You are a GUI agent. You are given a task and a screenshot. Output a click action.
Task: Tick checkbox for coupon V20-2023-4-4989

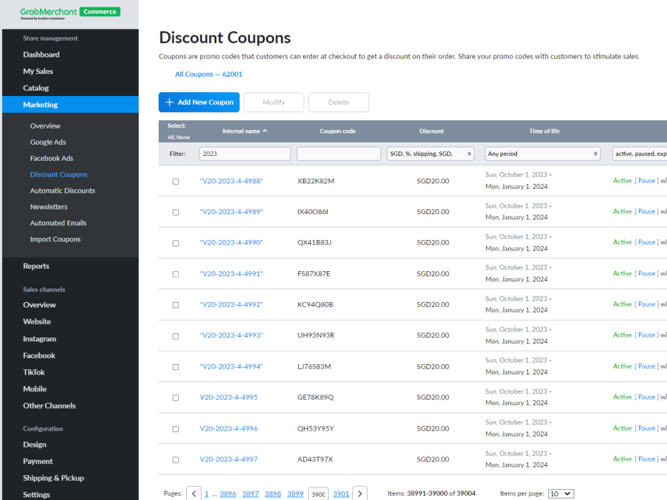[x=175, y=212]
